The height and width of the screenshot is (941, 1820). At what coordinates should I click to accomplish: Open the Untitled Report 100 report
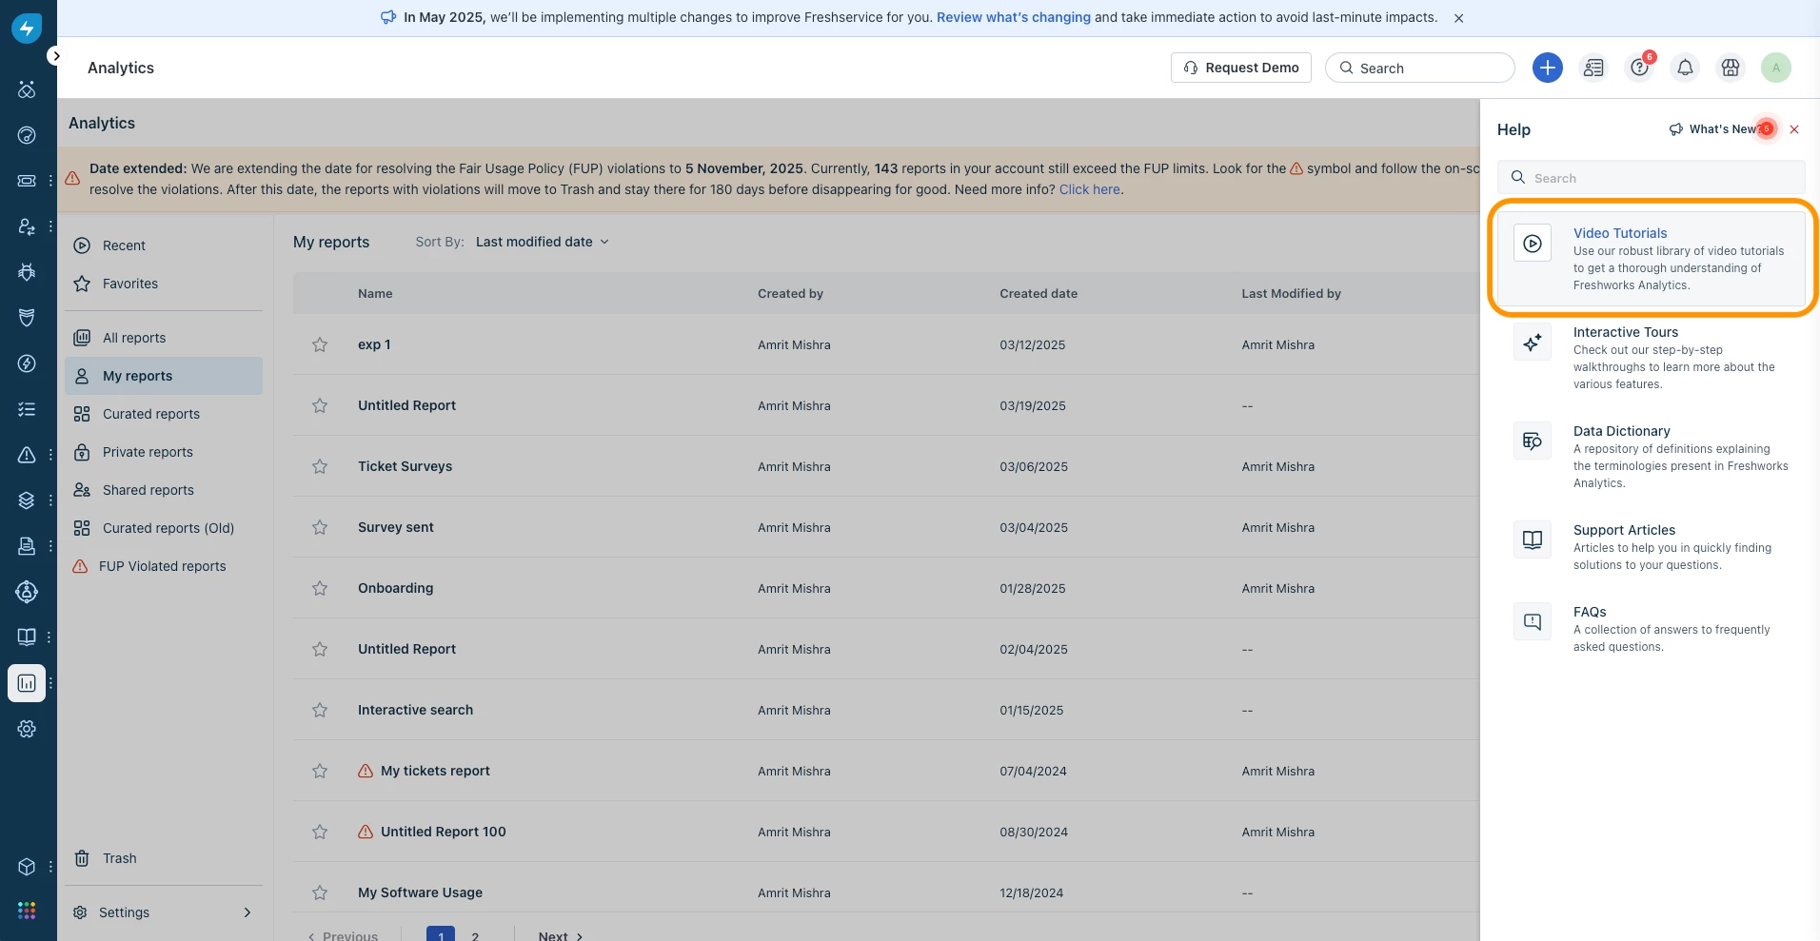tap(444, 832)
